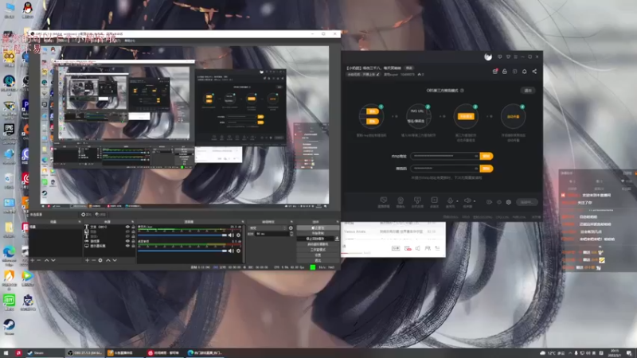Click 开始录制 in OBS controls
This screenshot has height=358, width=637.
tap(317, 233)
